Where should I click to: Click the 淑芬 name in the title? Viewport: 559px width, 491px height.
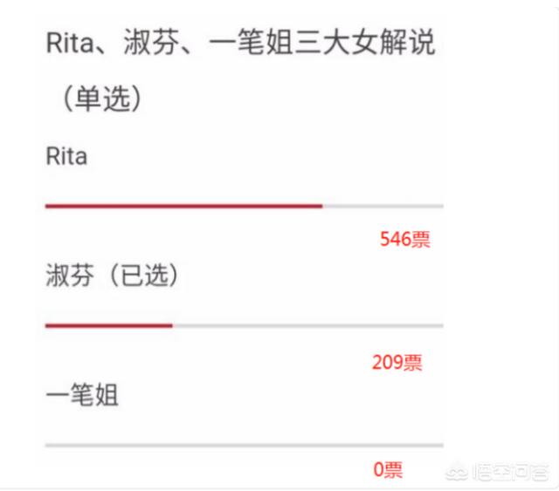(151, 42)
